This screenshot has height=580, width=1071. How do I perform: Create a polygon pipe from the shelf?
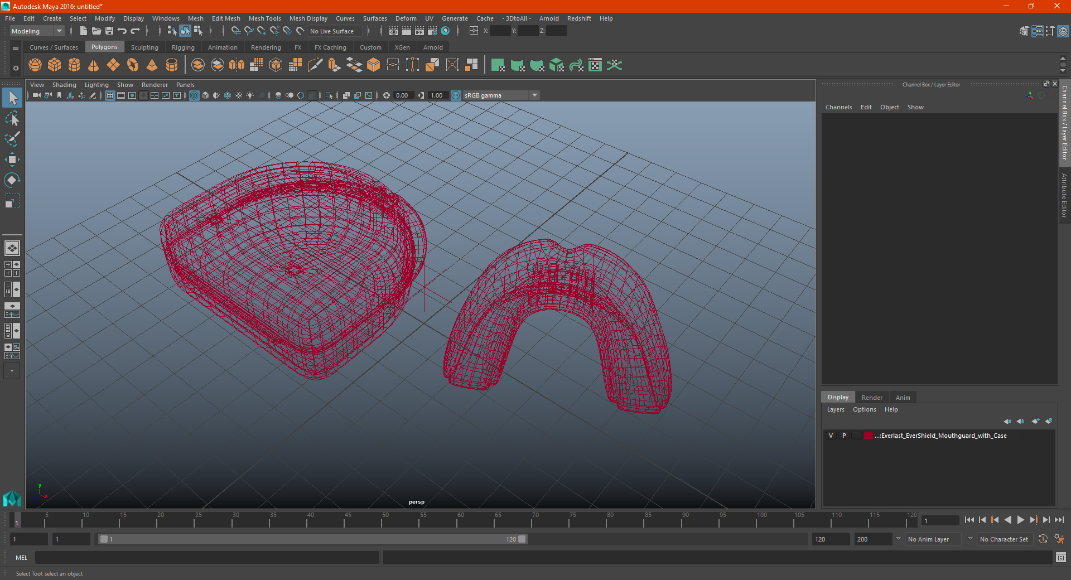(x=172, y=65)
